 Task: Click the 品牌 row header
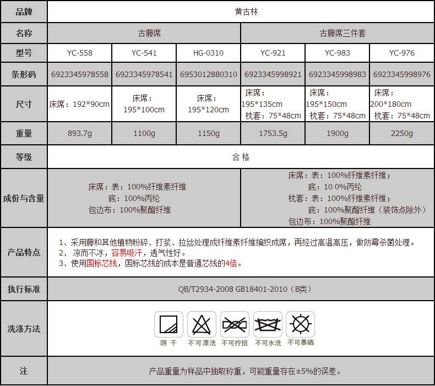tap(24, 12)
